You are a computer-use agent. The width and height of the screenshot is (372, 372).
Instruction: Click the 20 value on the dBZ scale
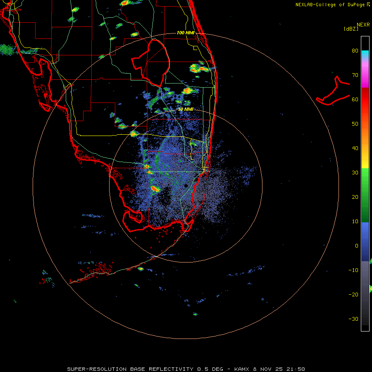pos(355,197)
